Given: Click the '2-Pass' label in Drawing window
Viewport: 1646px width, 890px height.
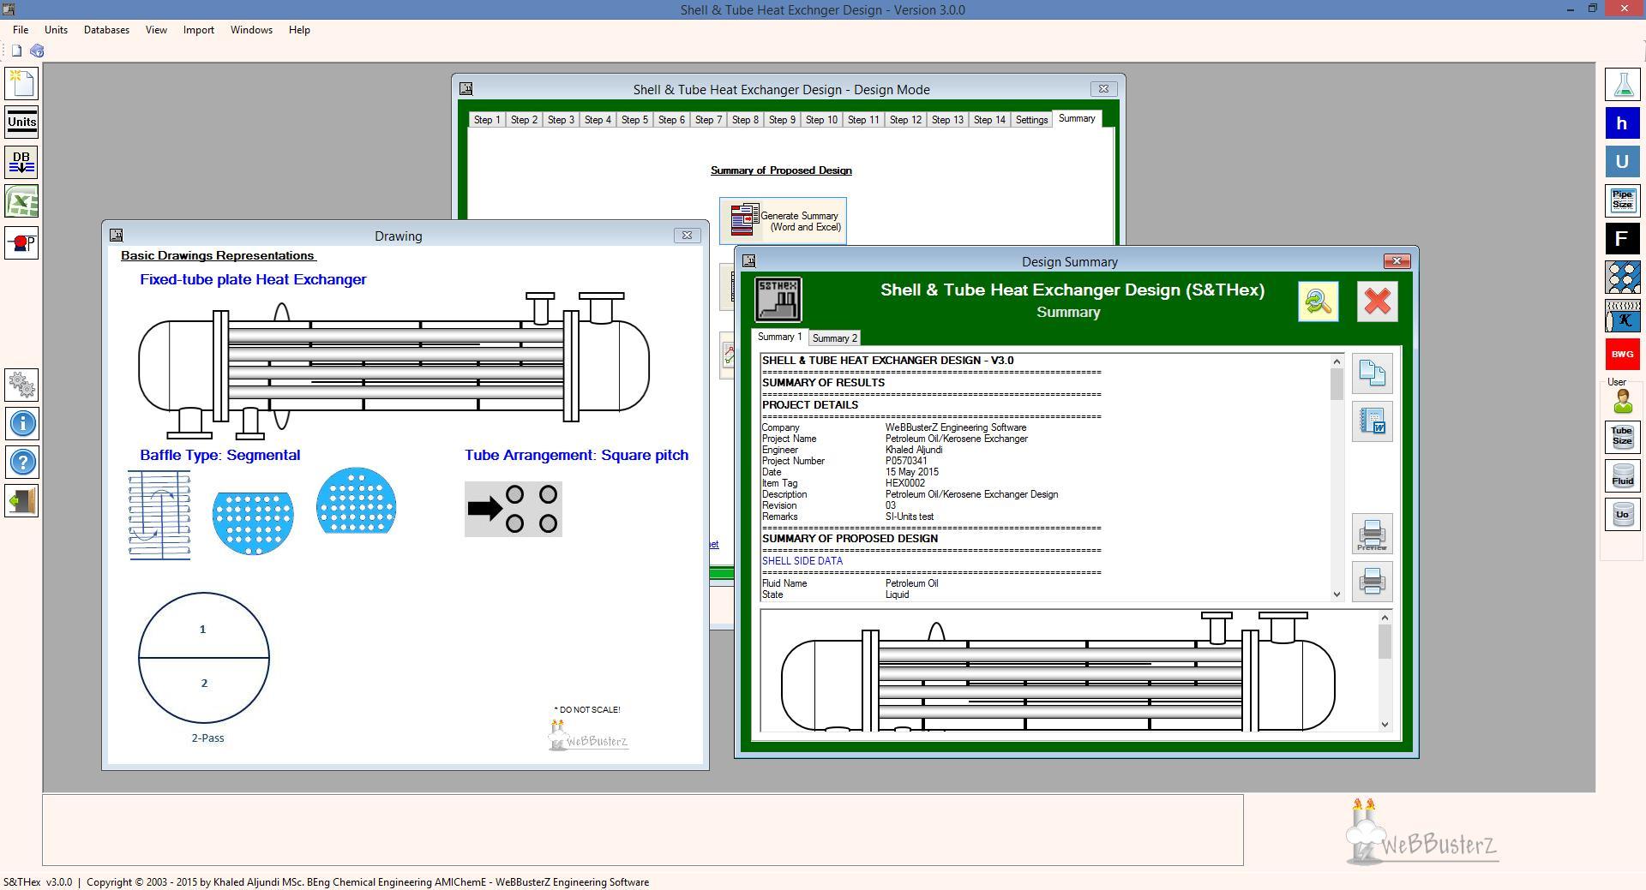Looking at the screenshot, I should 207,738.
